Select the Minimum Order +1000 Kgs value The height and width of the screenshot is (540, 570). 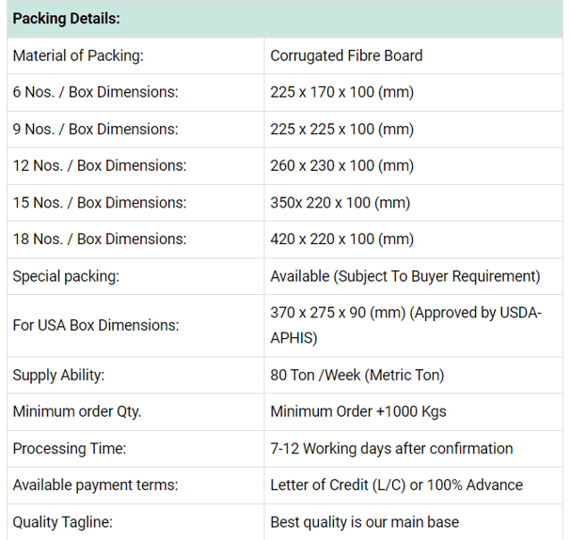(357, 411)
